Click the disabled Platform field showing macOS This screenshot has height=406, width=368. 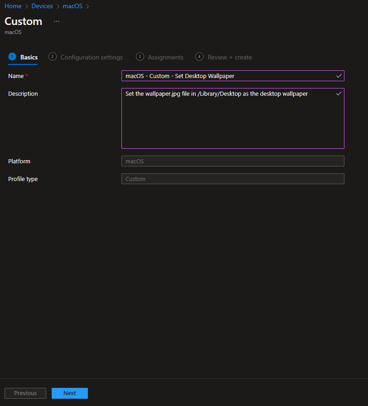tap(233, 161)
